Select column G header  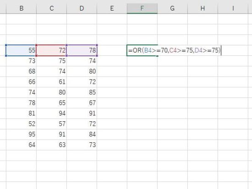[172, 8]
